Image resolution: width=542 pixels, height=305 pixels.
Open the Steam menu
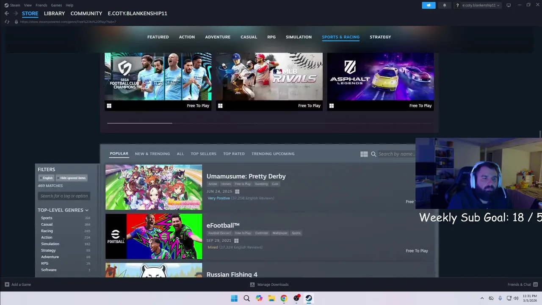[15, 5]
